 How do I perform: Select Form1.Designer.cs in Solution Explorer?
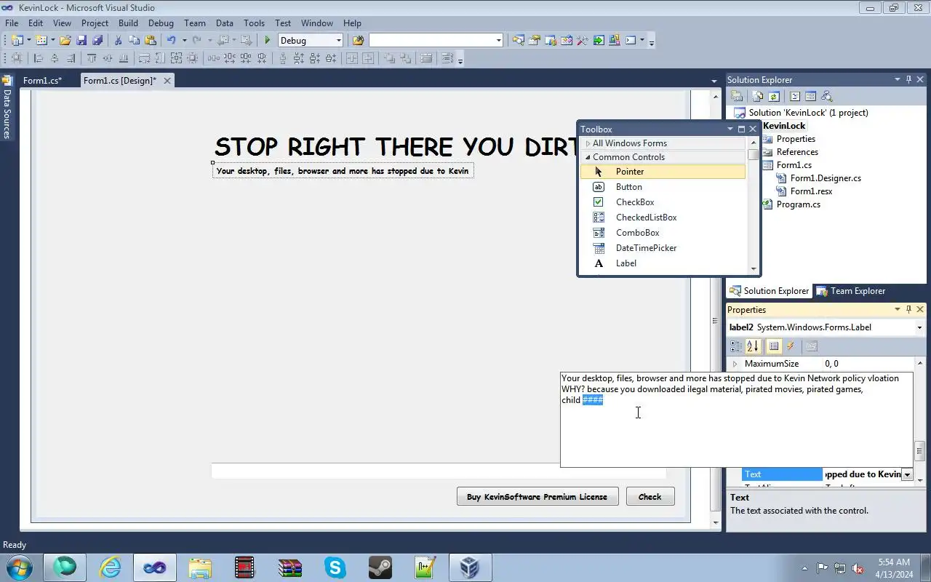click(x=826, y=178)
